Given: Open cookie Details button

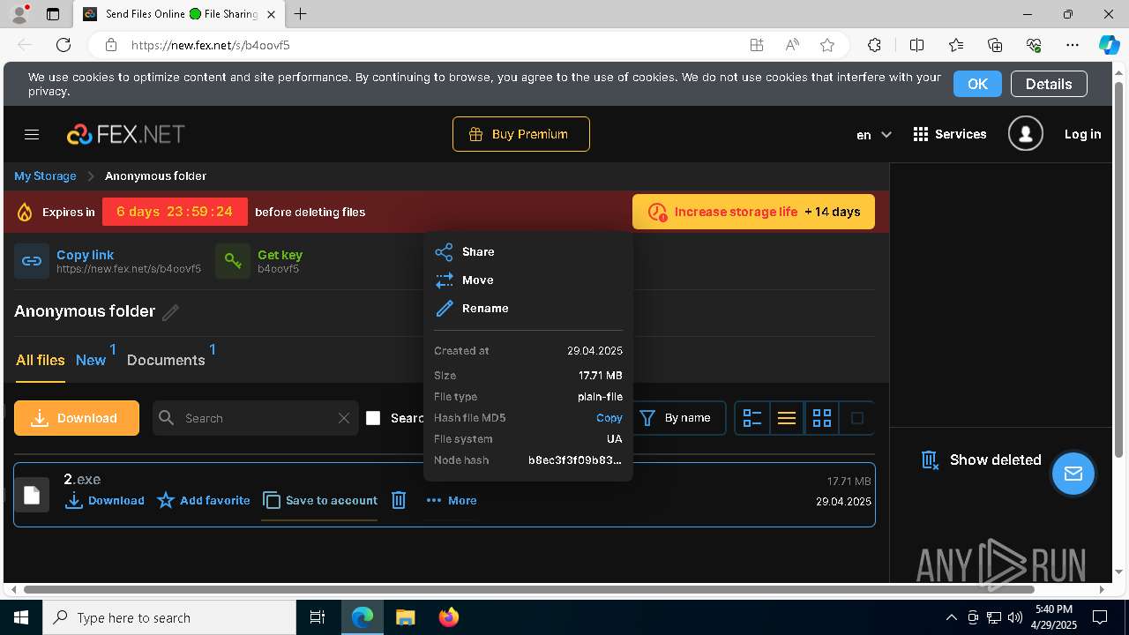Looking at the screenshot, I should (1049, 84).
